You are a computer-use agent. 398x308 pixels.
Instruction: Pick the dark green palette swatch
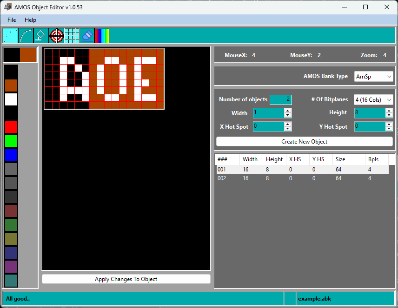point(11,225)
